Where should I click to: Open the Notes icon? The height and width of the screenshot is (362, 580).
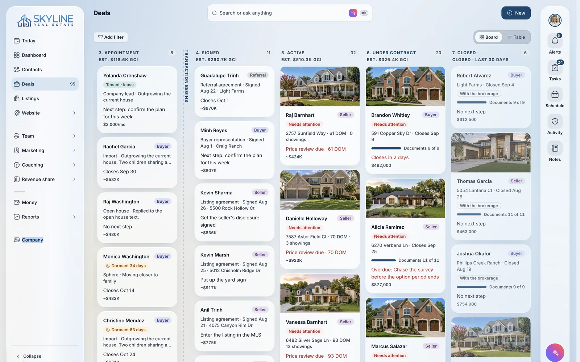(555, 148)
